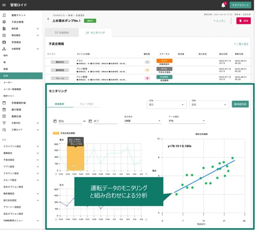
Task: Open the 表示単位 dropdown showing 1時間
Action: click(142, 121)
